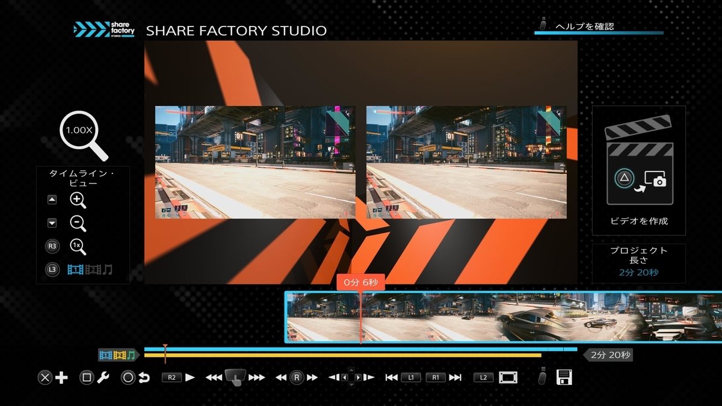Click the L1 button label
The height and width of the screenshot is (406, 722).
[412, 378]
